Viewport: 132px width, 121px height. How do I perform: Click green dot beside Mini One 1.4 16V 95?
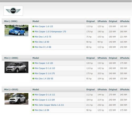(x=33, y=79)
